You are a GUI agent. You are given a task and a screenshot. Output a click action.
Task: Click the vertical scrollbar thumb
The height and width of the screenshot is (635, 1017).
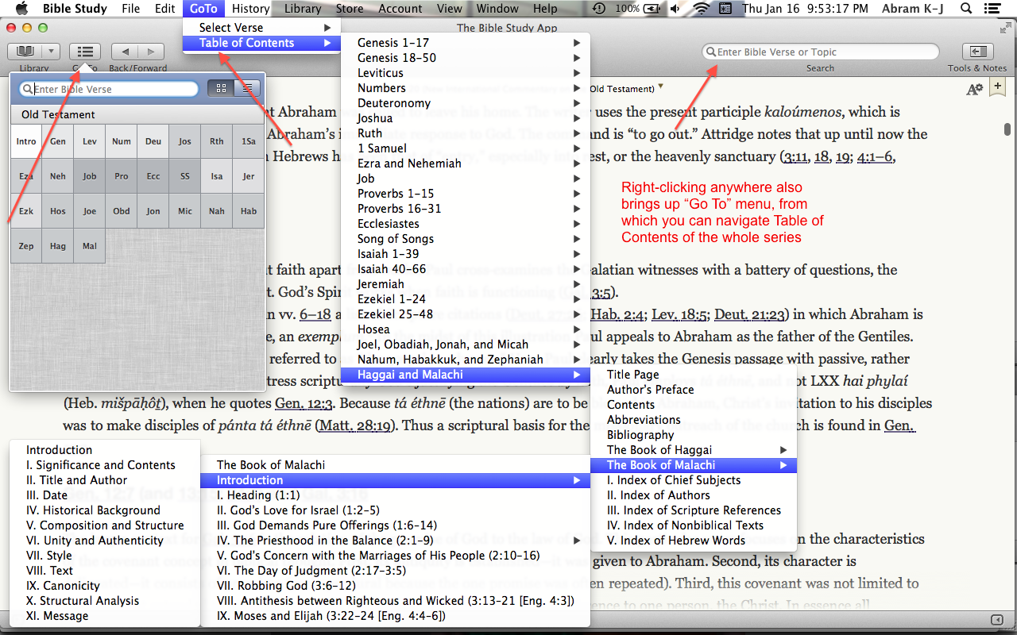pyautogui.click(x=1007, y=129)
